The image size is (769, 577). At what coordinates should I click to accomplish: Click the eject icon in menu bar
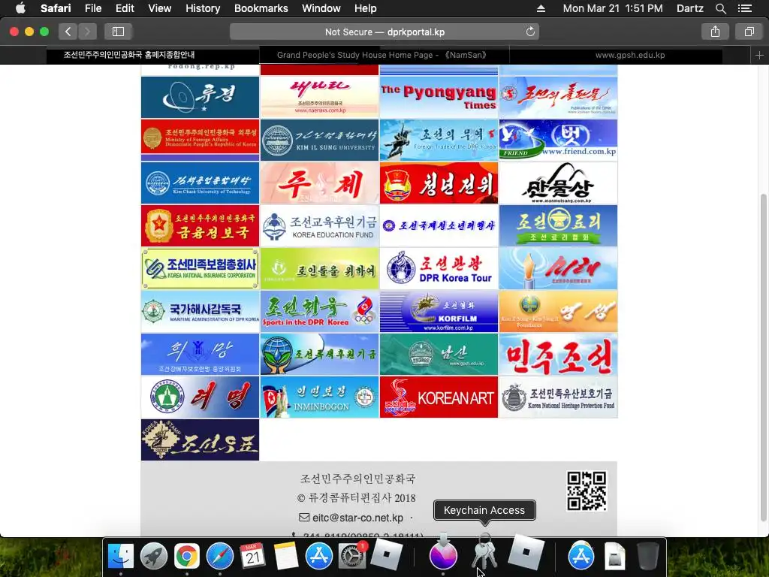point(541,8)
